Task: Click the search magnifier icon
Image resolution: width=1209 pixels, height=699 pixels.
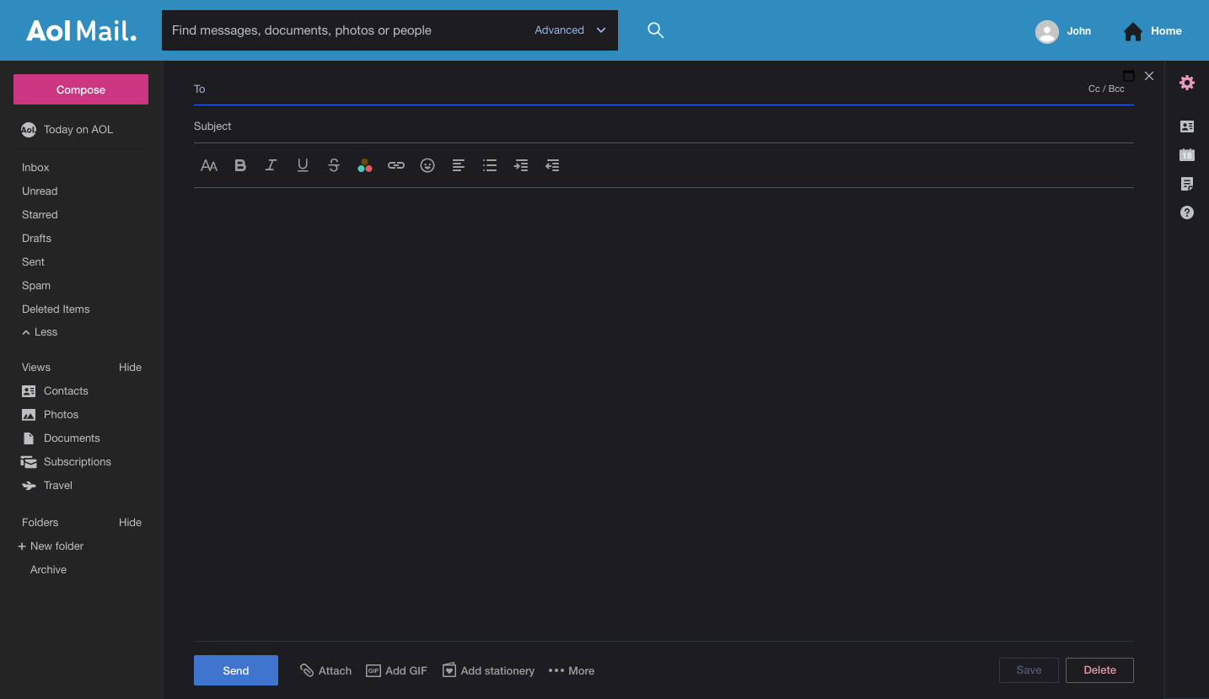Action: coord(655,30)
